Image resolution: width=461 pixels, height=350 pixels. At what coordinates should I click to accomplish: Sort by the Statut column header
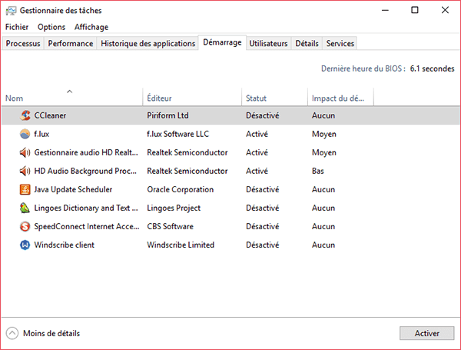[275, 97]
